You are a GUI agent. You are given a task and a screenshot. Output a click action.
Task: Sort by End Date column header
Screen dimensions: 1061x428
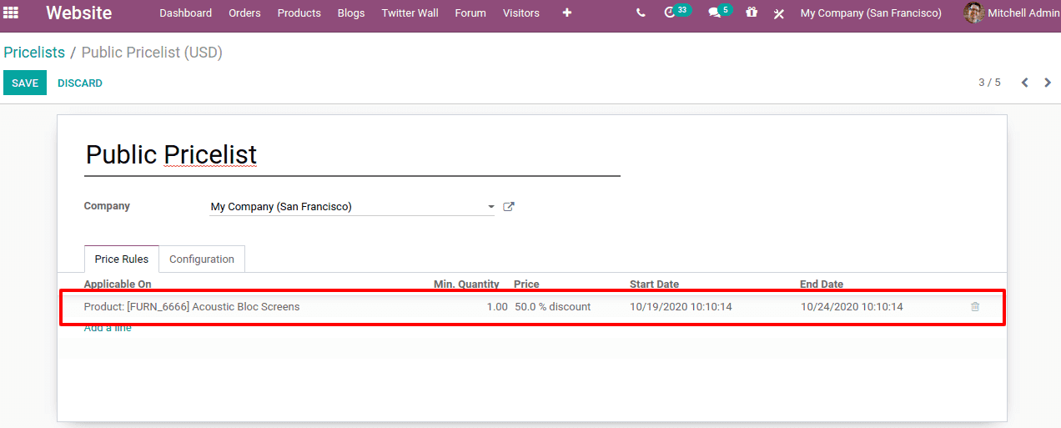822,284
